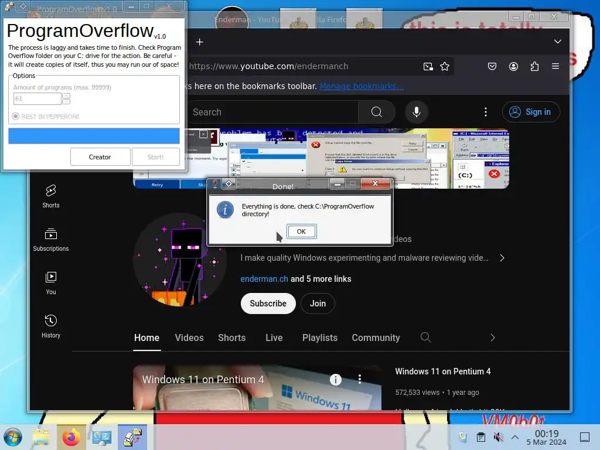600x450 pixels.
Task: Open the Firefox list all tabs chevron
Action: pos(558,42)
